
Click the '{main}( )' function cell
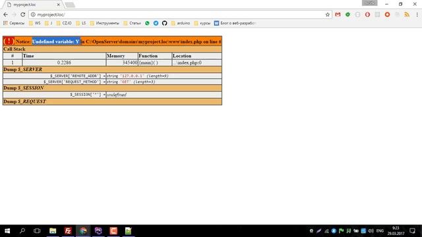point(155,63)
